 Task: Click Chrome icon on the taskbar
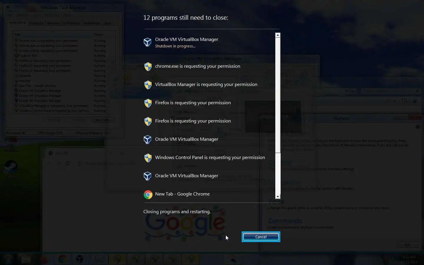pos(62,259)
